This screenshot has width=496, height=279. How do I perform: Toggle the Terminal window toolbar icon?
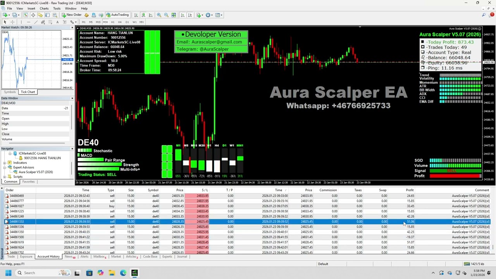(47, 15)
